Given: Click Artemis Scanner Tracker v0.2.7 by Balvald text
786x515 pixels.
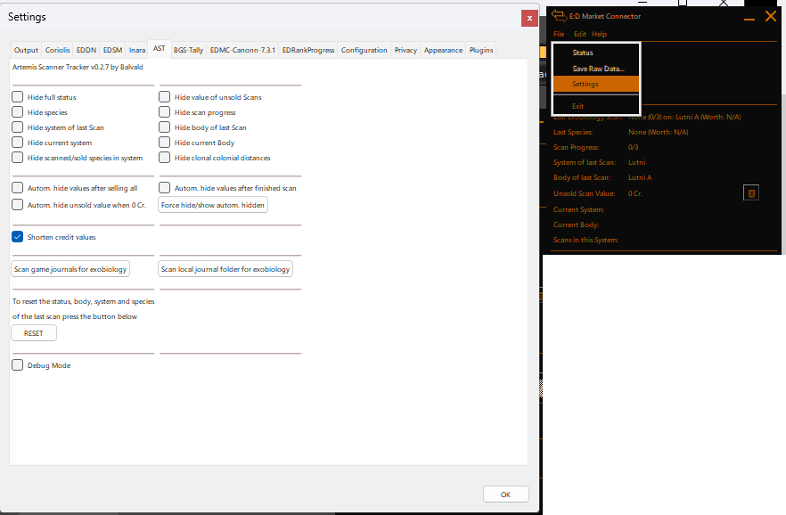Looking at the screenshot, I should point(78,67).
